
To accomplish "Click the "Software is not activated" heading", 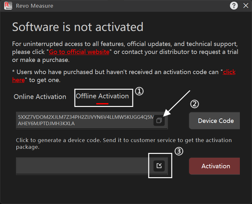I will tap(78, 27).
